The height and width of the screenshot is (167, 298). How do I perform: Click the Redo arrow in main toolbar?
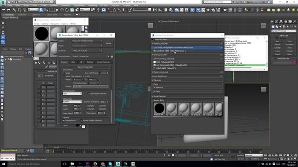pos(8,10)
